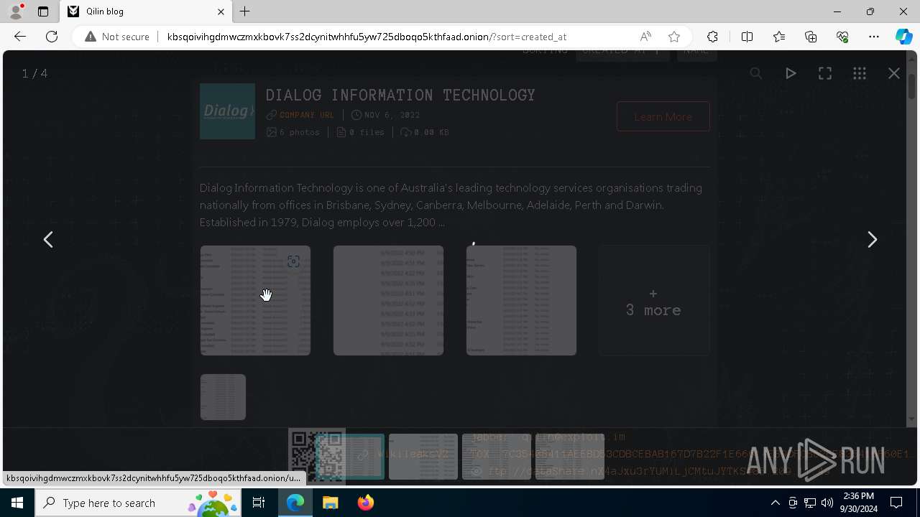Open Browser essentials heart icon
Image resolution: width=920 pixels, height=517 pixels.
[x=842, y=37]
